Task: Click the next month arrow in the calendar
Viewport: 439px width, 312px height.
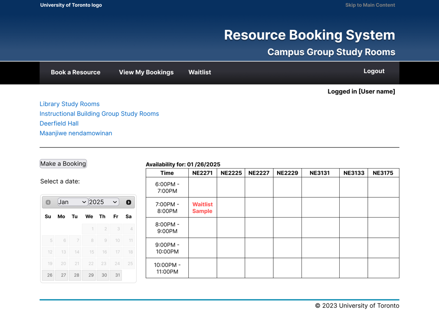Action: (x=128, y=202)
